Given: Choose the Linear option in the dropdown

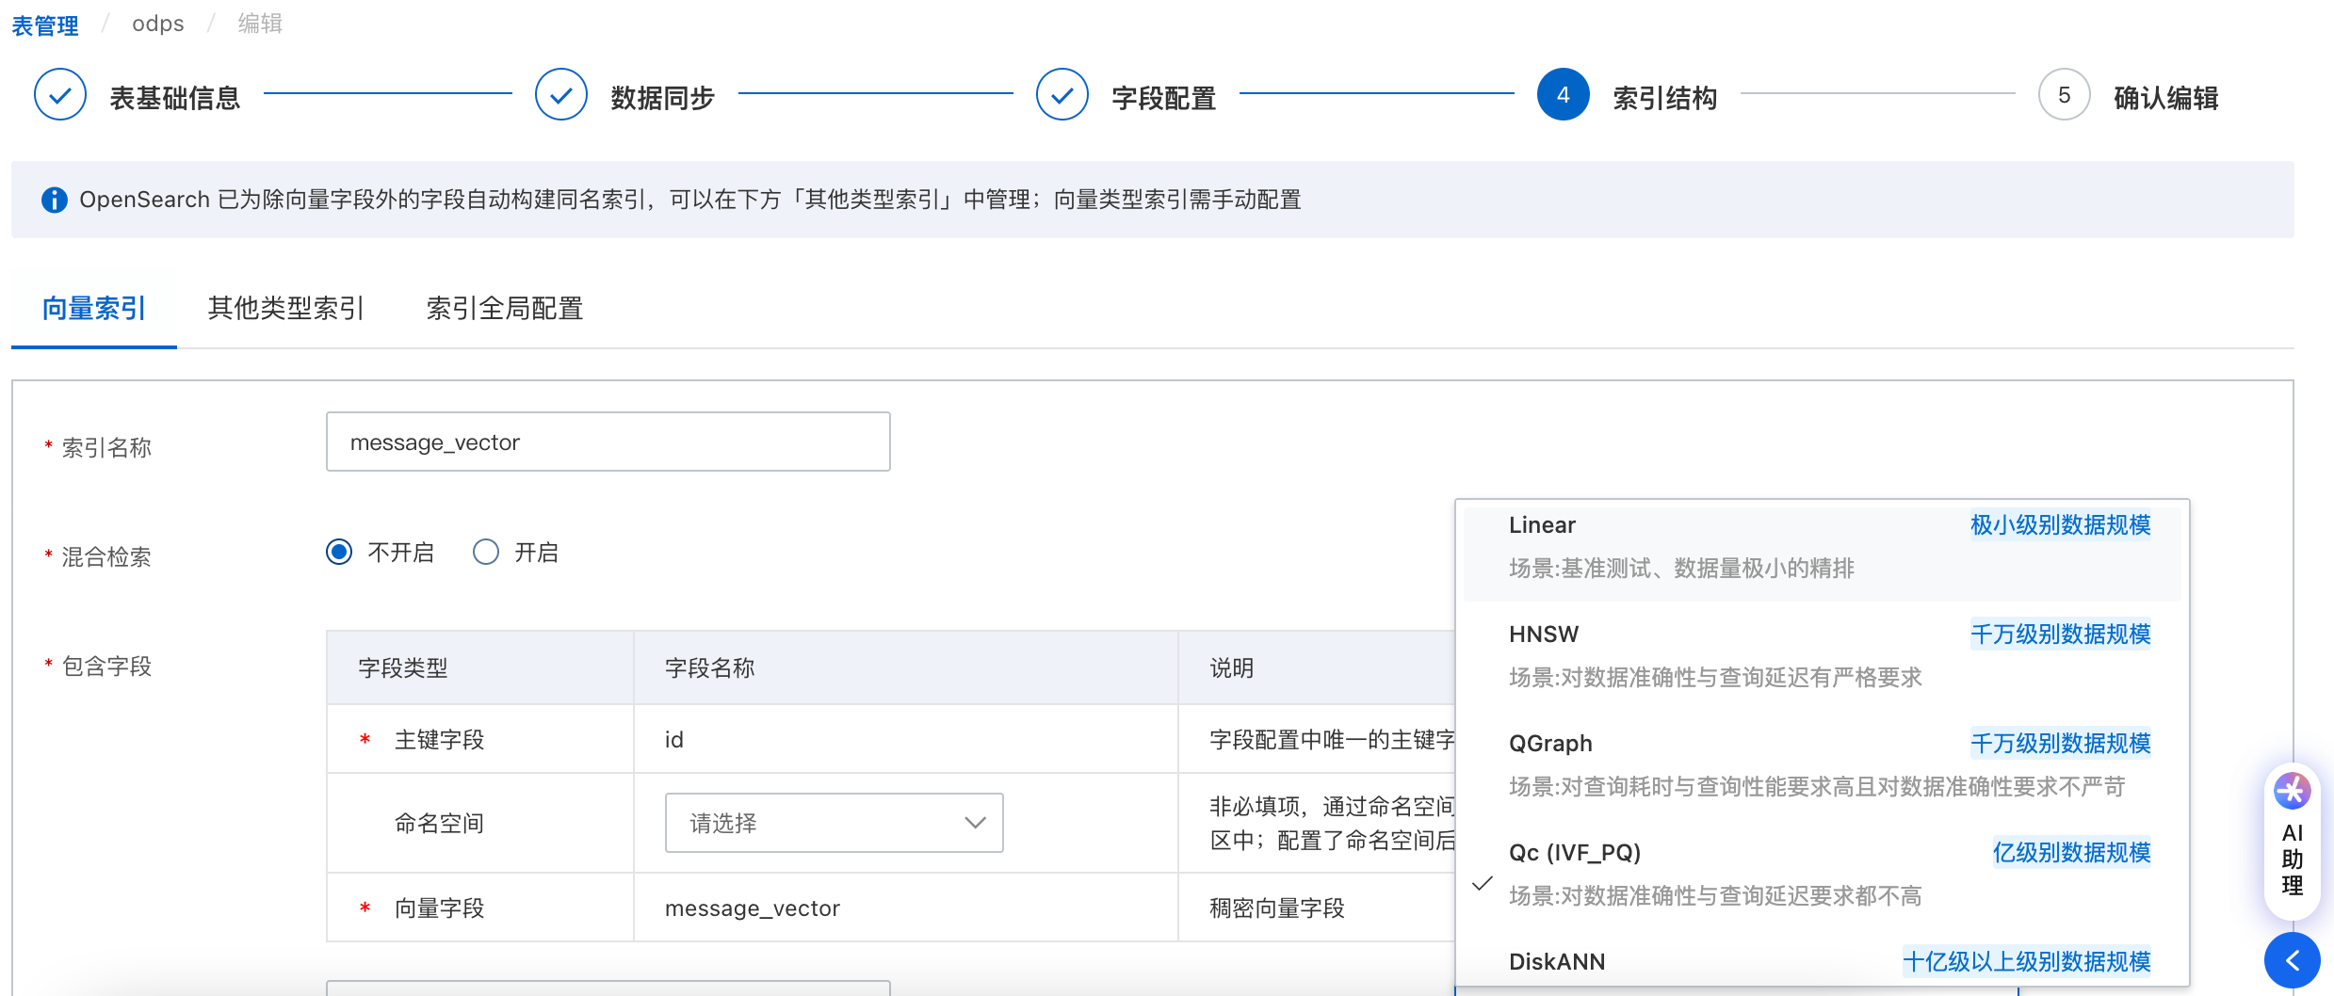Looking at the screenshot, I should pyautogui.click(x=1823, y=547).
